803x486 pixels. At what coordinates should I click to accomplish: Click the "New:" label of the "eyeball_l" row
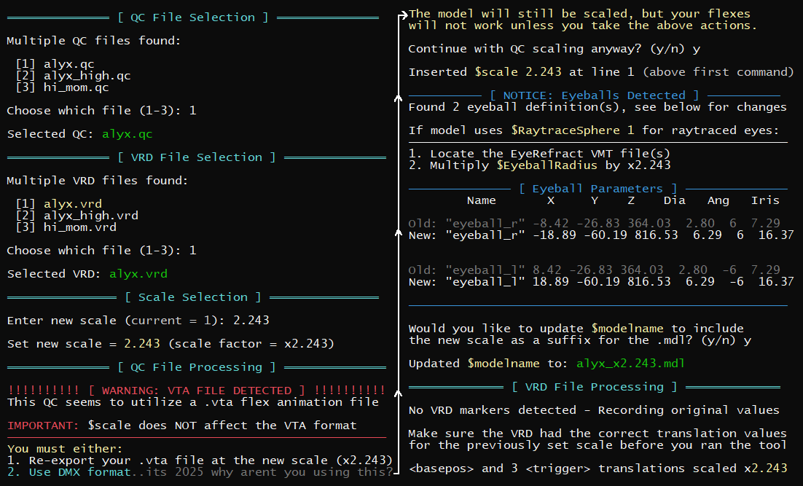coord(423,282)
